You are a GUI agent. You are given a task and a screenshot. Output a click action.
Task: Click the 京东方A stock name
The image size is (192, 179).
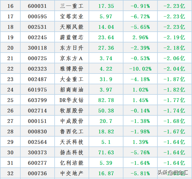pos(72,58)
